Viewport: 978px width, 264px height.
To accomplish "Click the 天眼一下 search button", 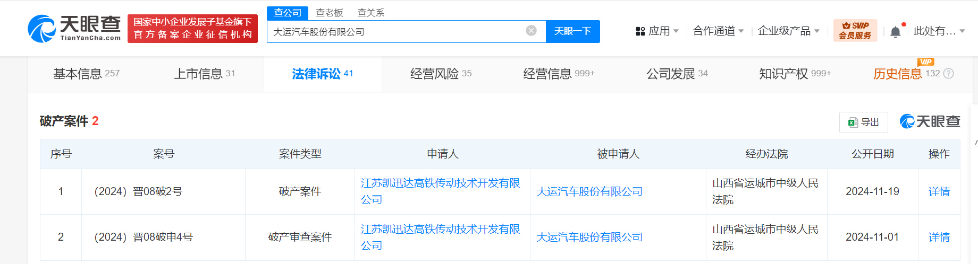I will [573, 31].
